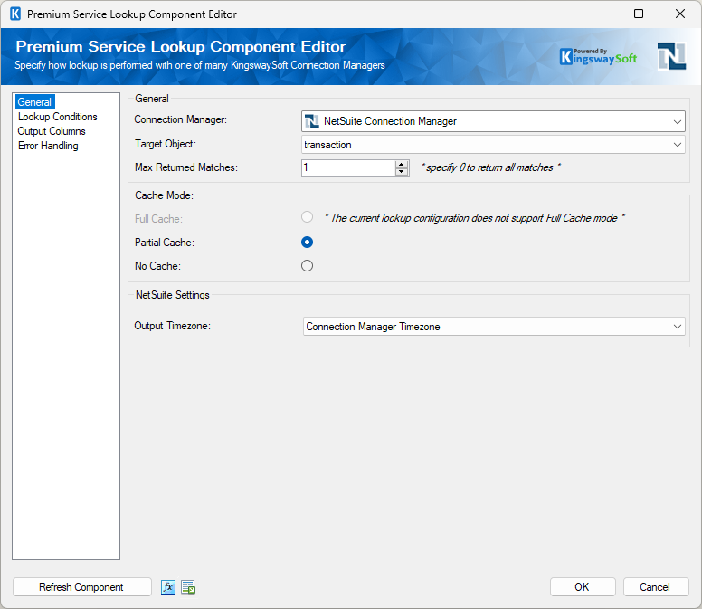
Task: Close the Premium Service Lookup editor window
Action: [680, 14]
